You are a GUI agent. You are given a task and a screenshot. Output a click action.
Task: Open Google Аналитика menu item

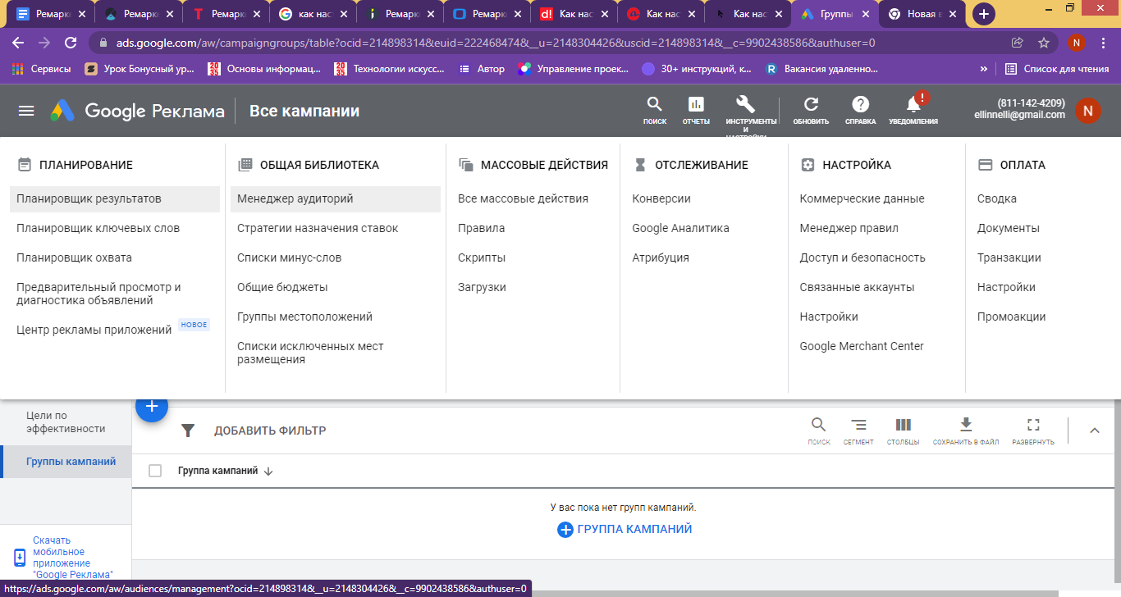(680, 228)
